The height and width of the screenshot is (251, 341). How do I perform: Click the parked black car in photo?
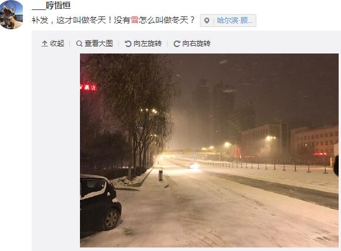[x=101, y=202]
